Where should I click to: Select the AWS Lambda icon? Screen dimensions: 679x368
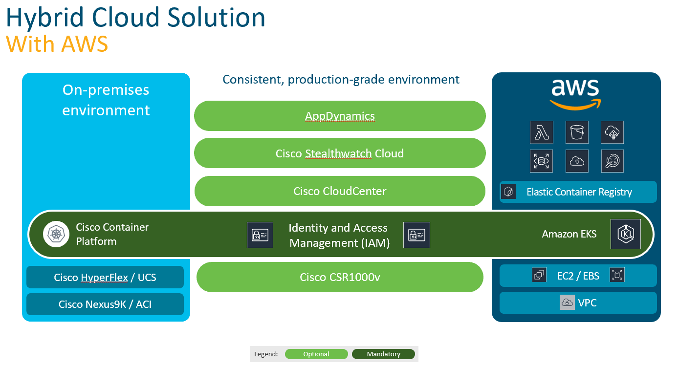[x=541, y=132]
